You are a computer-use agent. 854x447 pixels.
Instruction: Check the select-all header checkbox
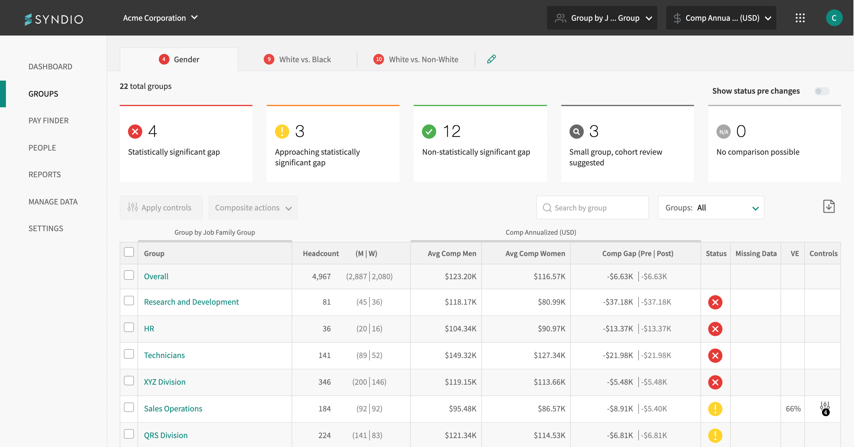[x=129, y=252]
